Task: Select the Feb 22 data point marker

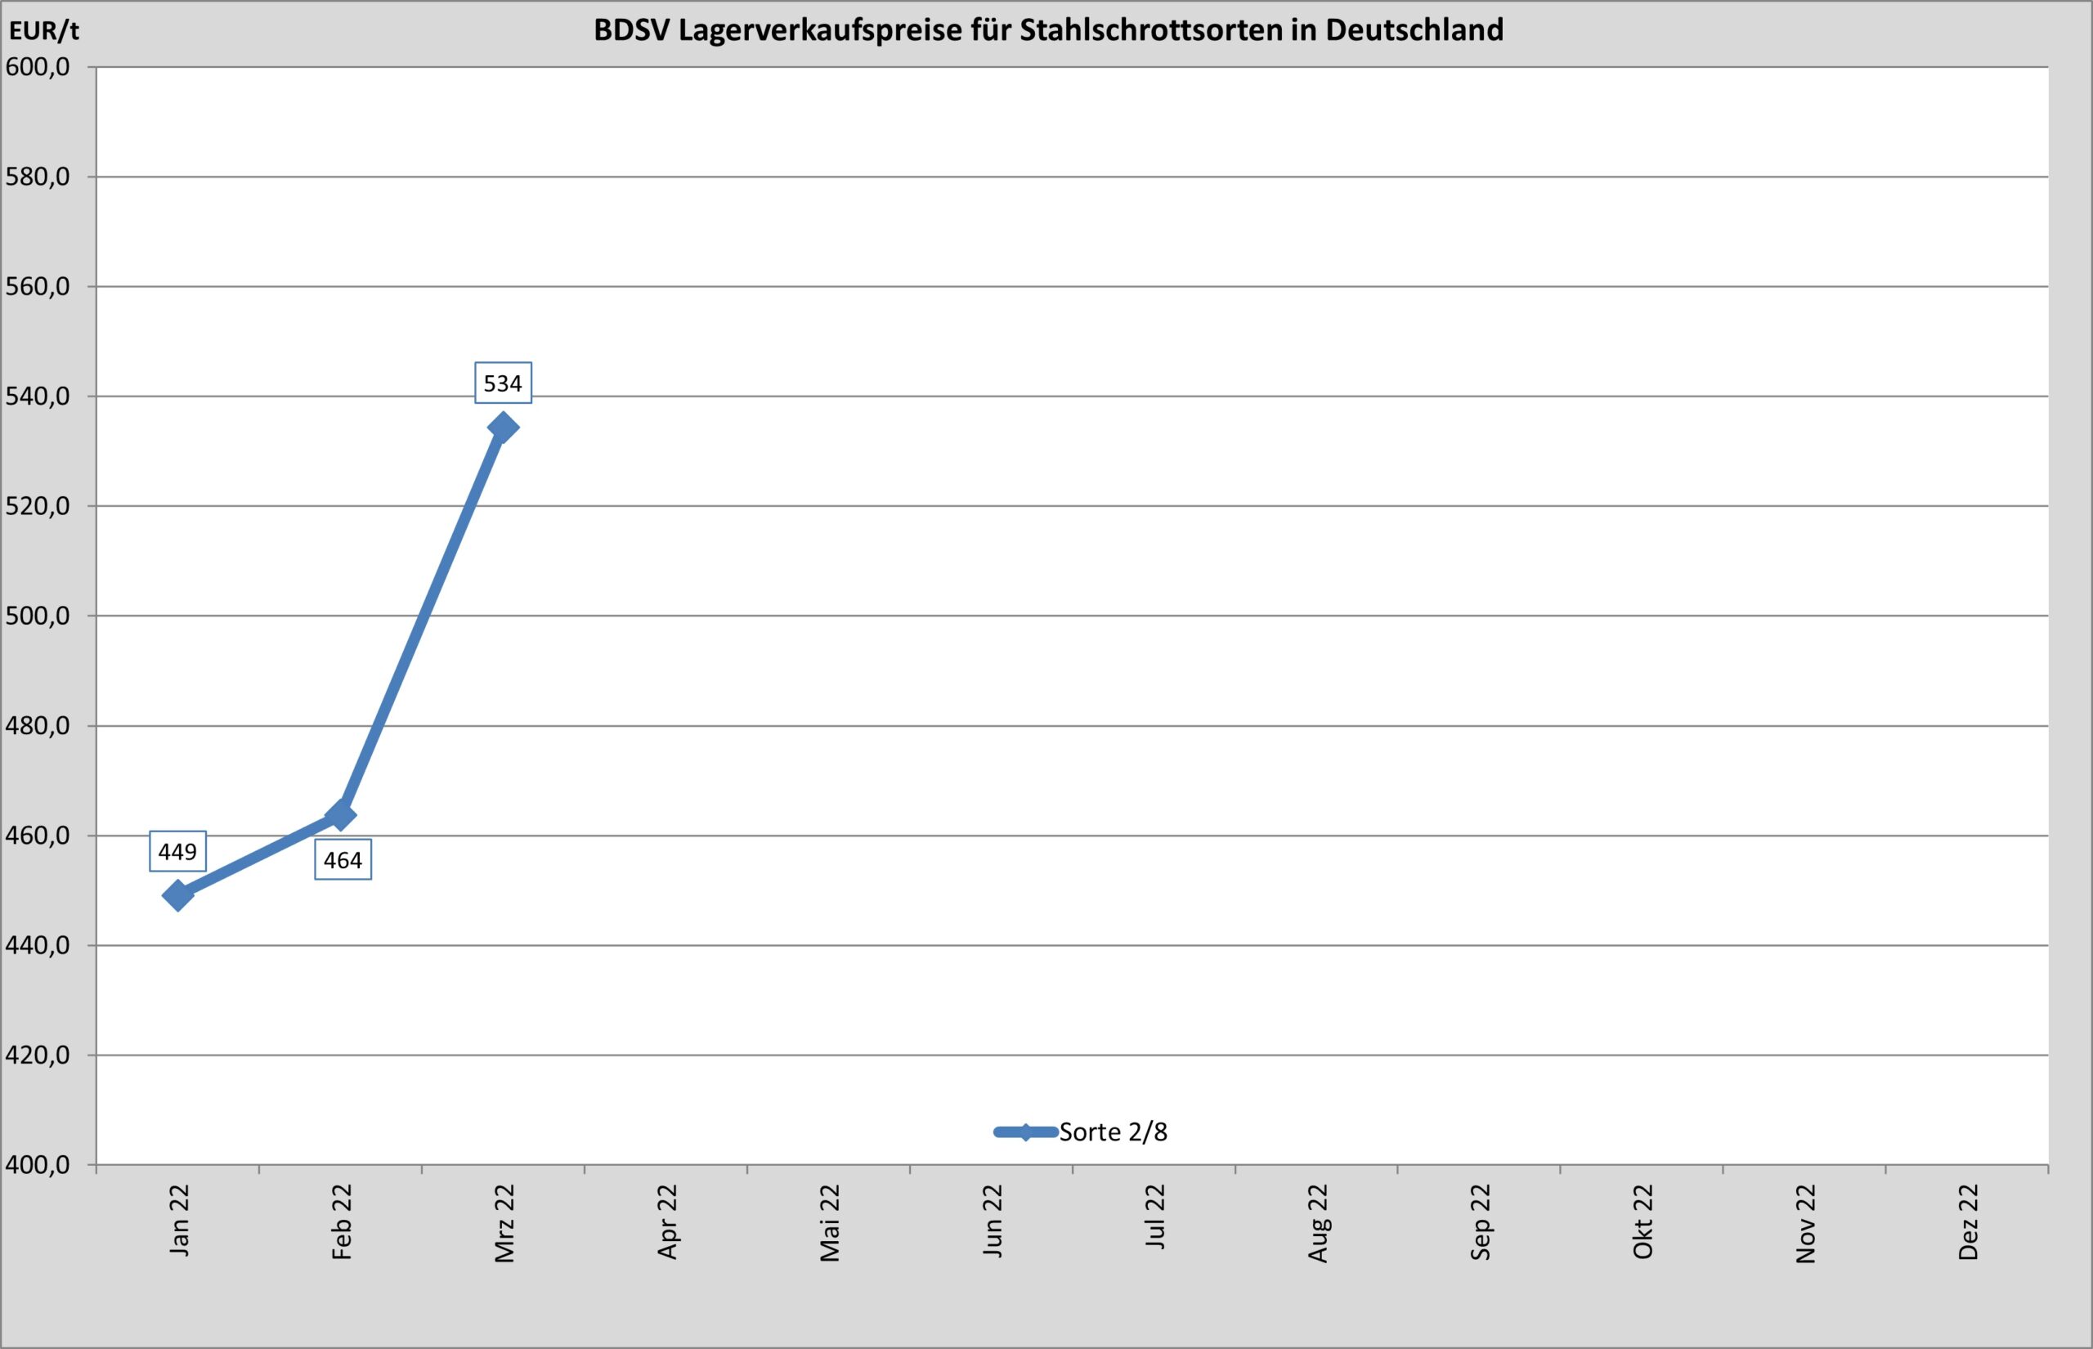Action: coord(341,816)
